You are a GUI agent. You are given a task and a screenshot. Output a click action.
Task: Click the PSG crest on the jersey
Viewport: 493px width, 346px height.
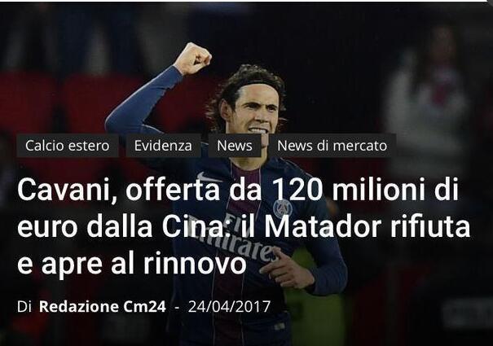tap(282, 209)
